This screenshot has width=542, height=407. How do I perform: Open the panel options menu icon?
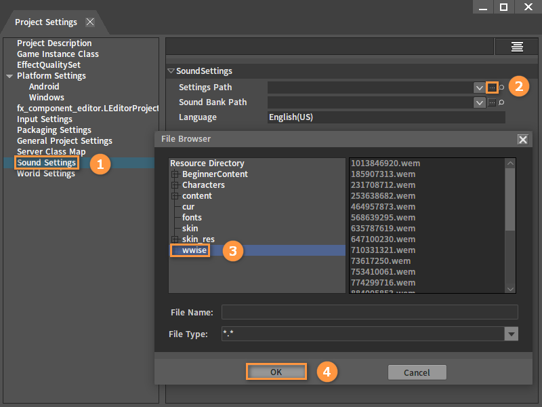(517, 46)
